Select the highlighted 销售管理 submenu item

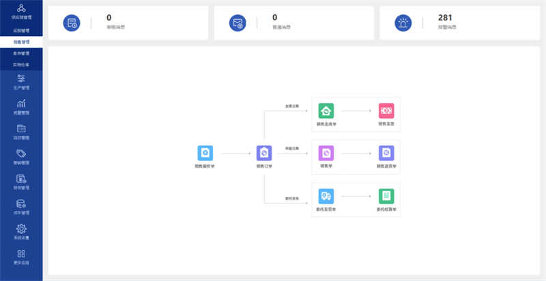point(21,42)
